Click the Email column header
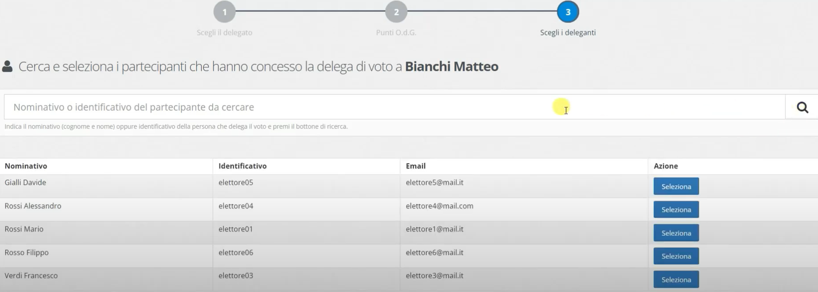Image resolution: width=818 pixels, height=292 pixels. click(x=416, y=166)
